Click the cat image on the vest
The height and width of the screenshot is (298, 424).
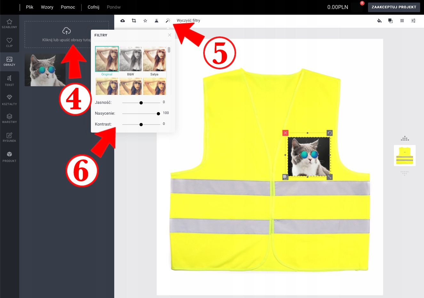309,157
